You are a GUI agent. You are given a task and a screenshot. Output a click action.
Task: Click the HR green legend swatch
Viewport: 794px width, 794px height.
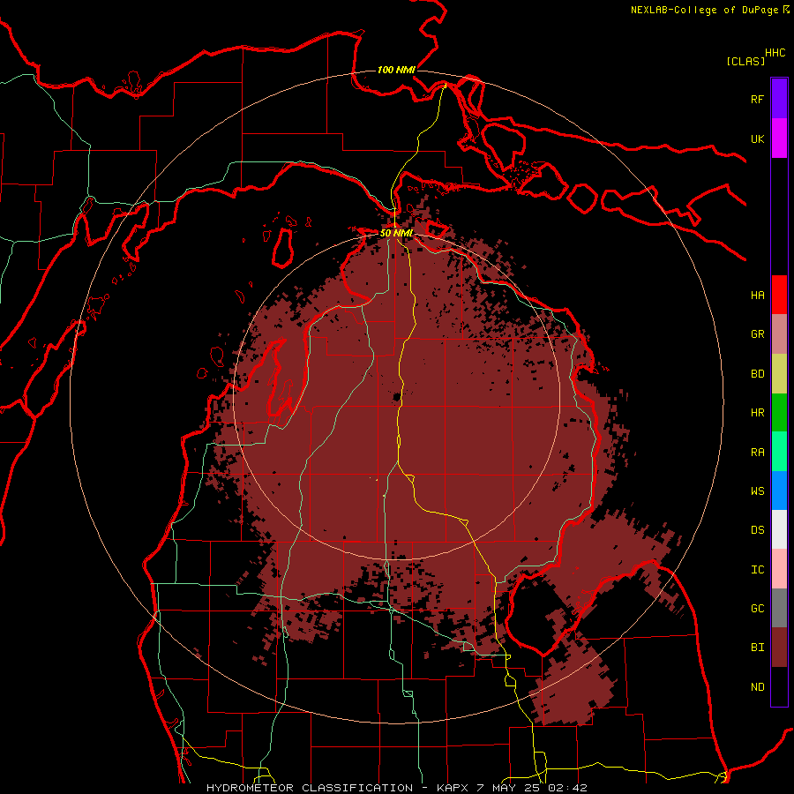pyautogui.click(x=779, y=412)
